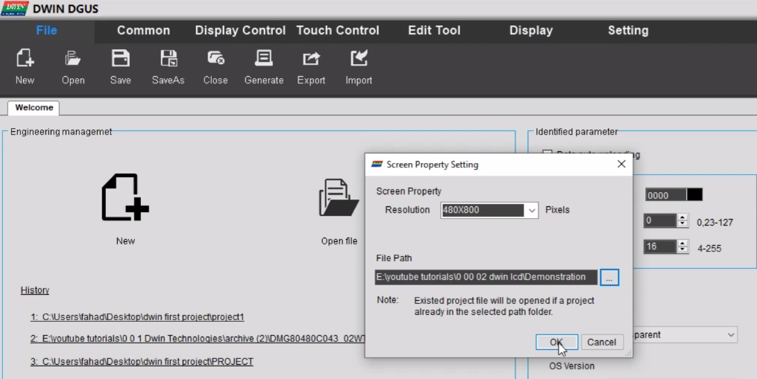
Task: Select the Display ribbon tab
Action: pyautogui.click(x=530, y=31)
